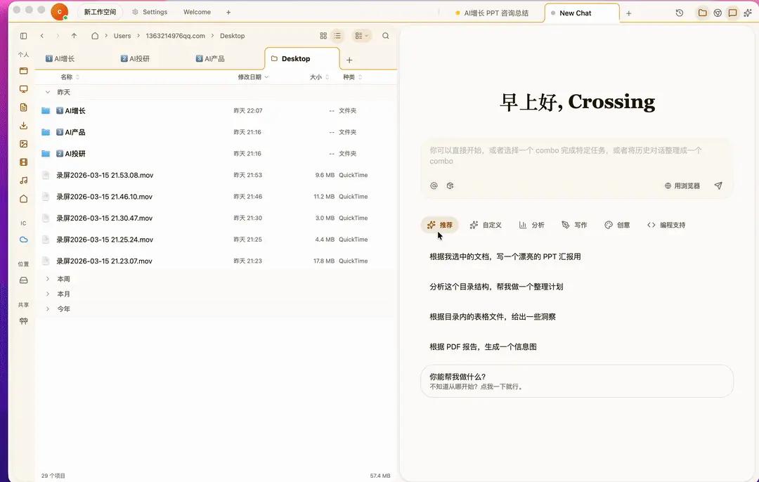The height and width of the screenshot is (482, 759).
Task: Click the sparkles AI icon at top right
Action: tap(748, 12)
